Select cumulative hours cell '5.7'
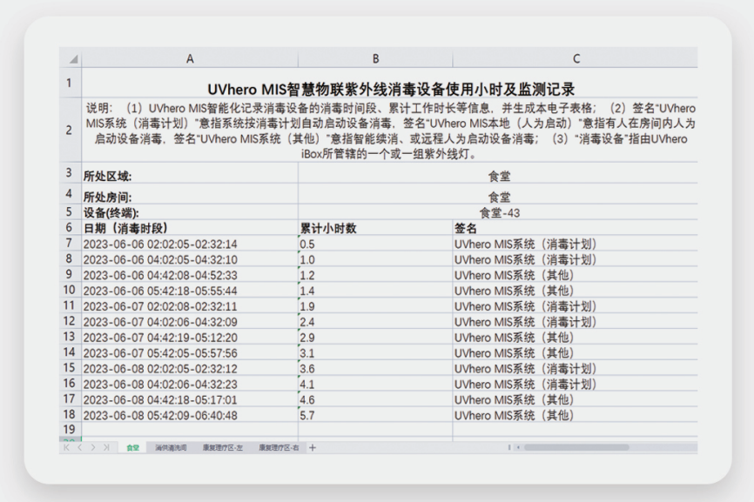Viewport: 754px width, 502px height. coord(375,415)
